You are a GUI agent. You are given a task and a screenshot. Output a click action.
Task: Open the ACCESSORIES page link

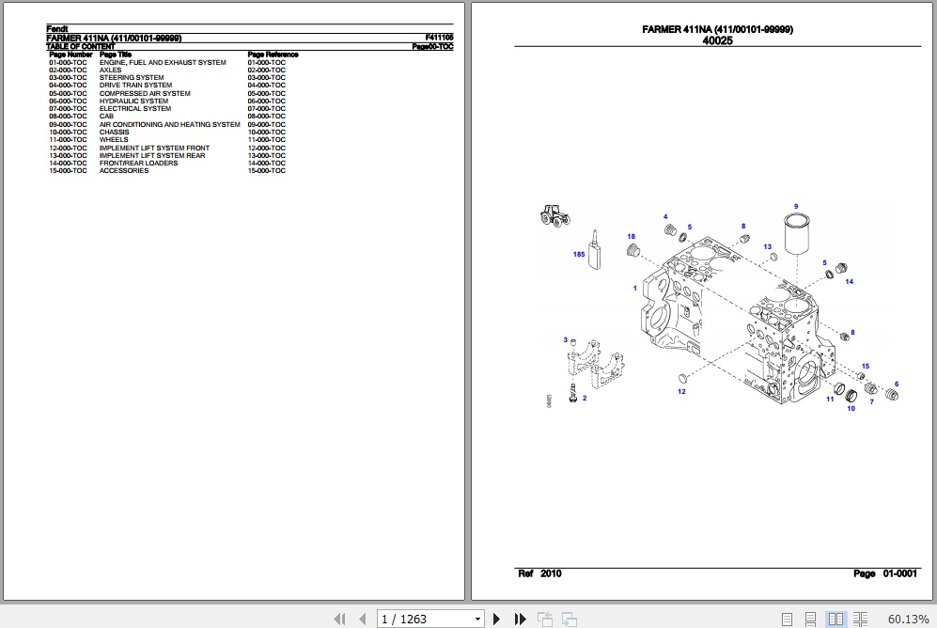123,171
